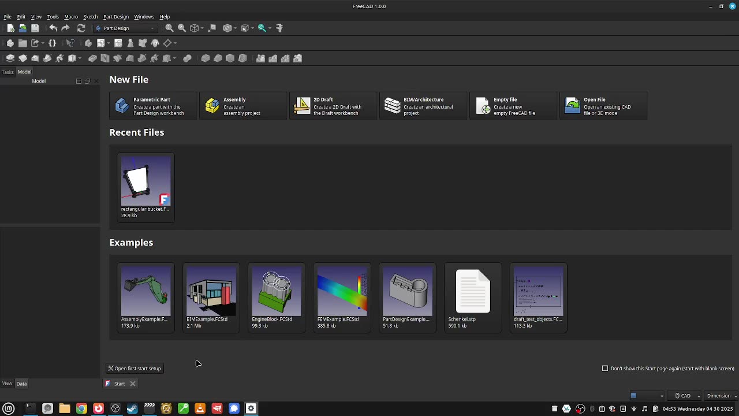
Task: Click the Fillet tool icon
Action: point(206,58)
